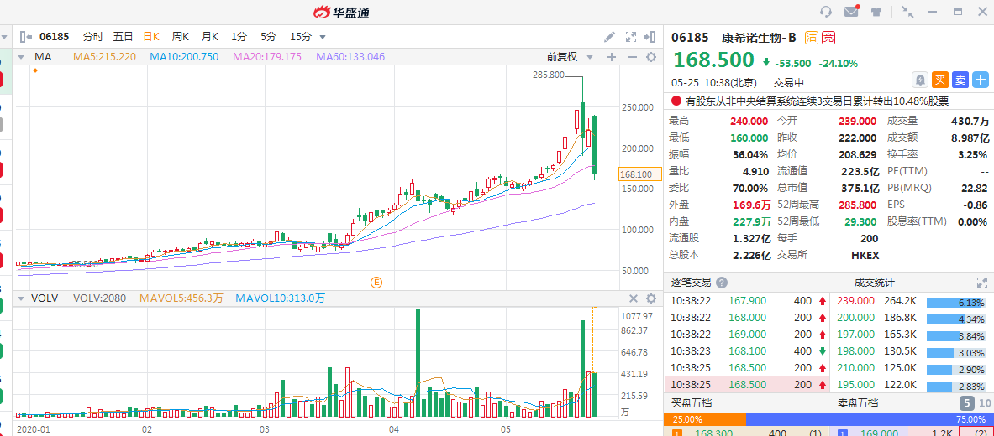Click the 239.000 264.2K statistics row
994x436 pixels.
(911, 300)
